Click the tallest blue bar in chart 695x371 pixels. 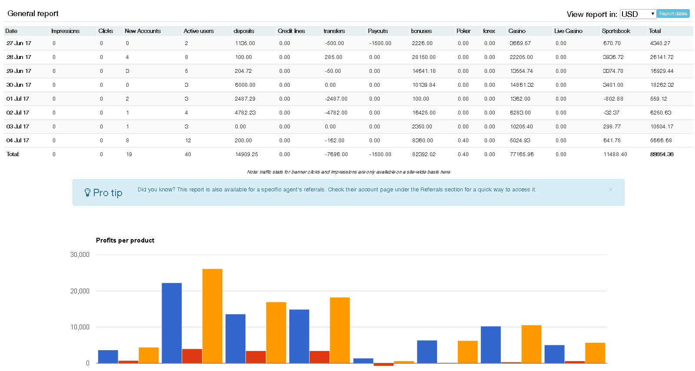click(x=172, y=323)
